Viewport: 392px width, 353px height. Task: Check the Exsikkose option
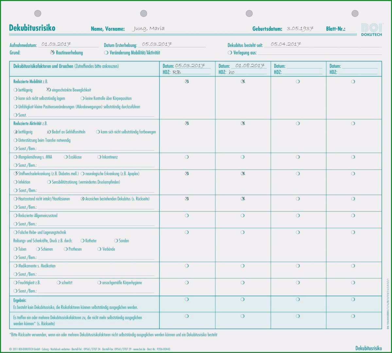(66, 157)
